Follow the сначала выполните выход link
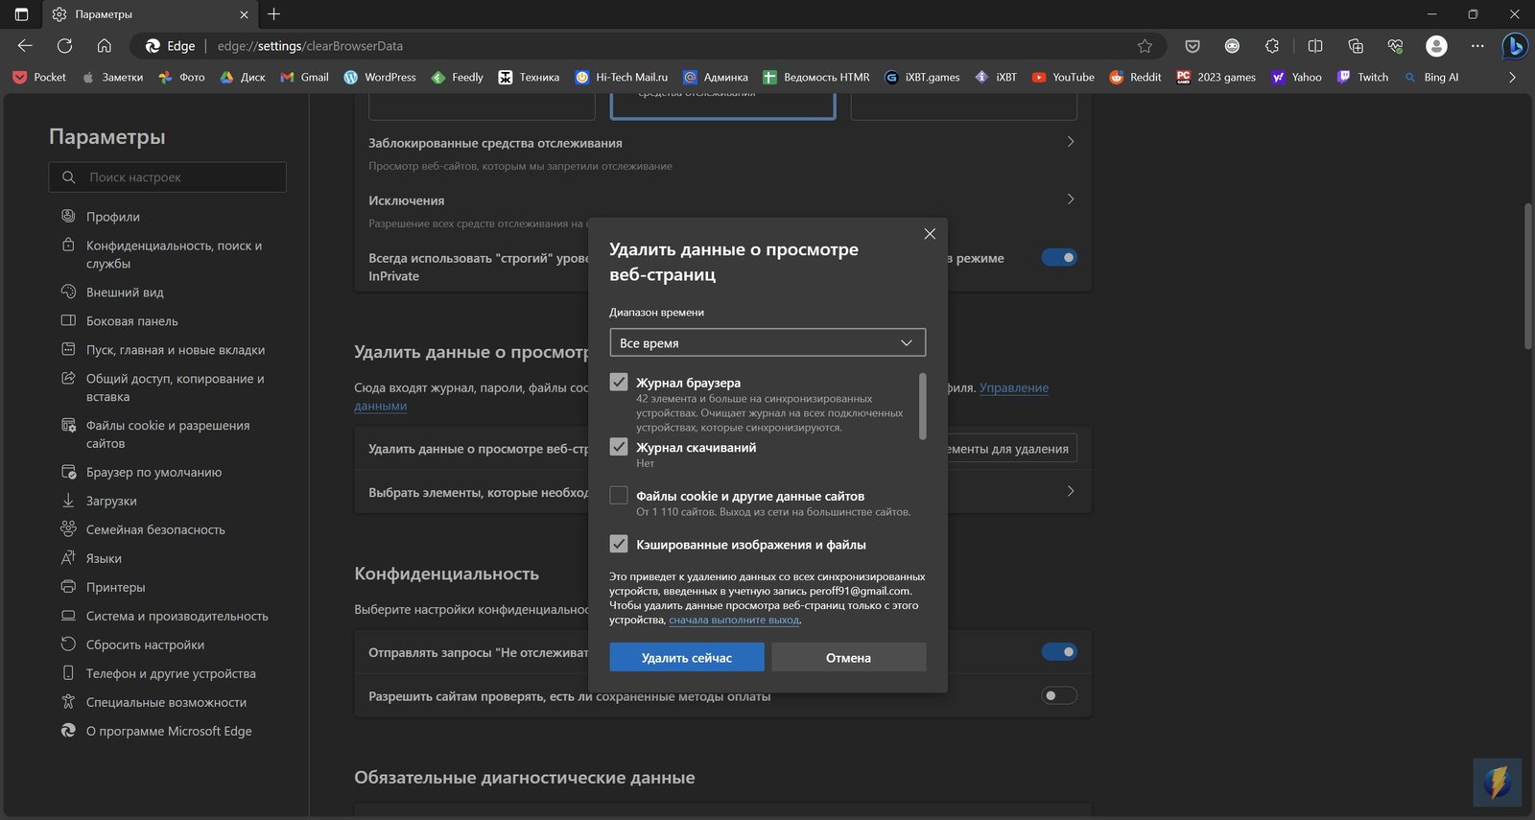The image size is (1535, 820). 734,620
